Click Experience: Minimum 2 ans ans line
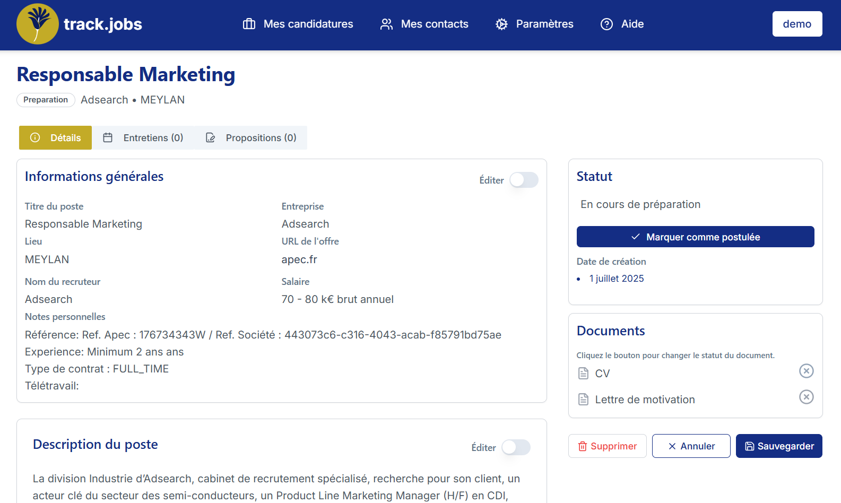This screenshot has width=841, height=503. pyautogui.click(x=104, y=352)
